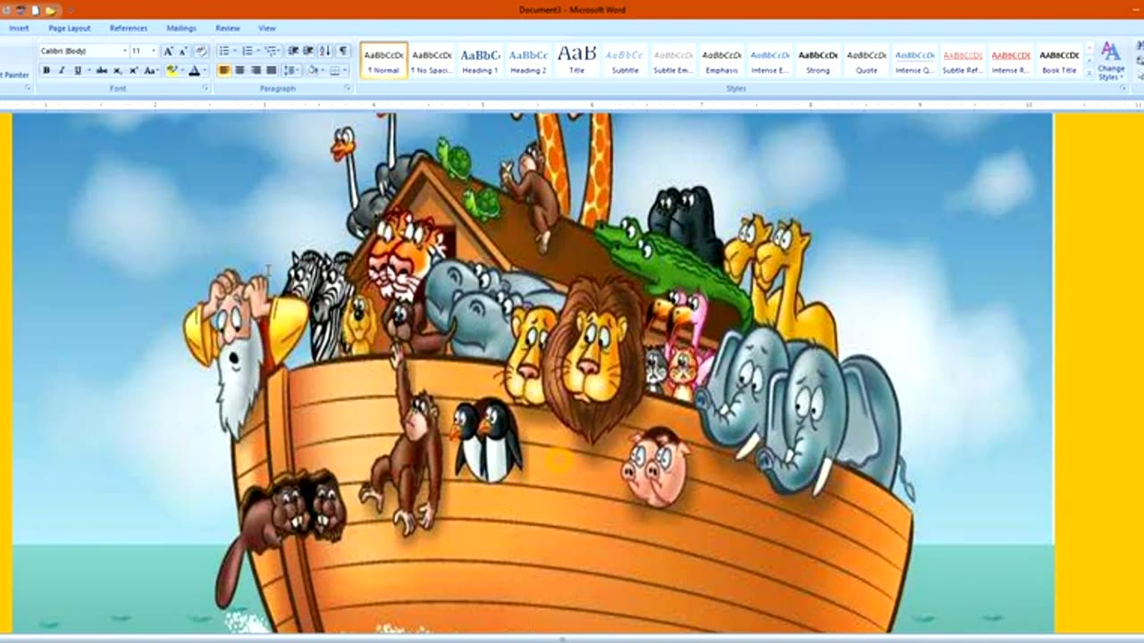Open the Mailings tab
Screen dimensions: 1144x643
point(181,29)
